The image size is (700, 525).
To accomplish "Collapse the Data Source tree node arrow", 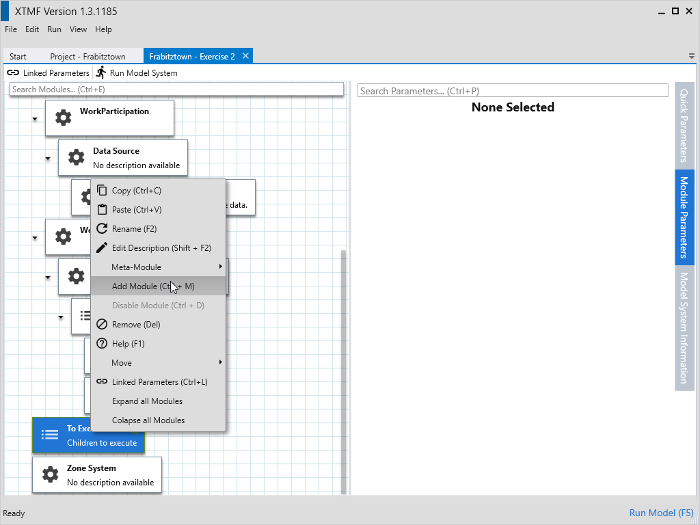I will click(x=48, y=159).
